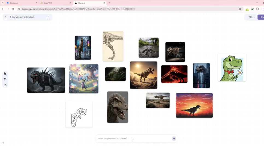
Task: Select the museum T-Rex skeleton image
Action: coord(175,52)
